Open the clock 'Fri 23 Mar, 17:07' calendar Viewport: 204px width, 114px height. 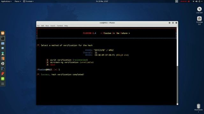102,1
